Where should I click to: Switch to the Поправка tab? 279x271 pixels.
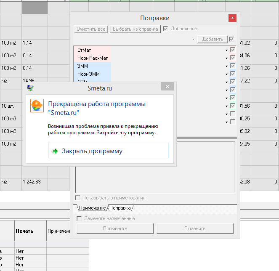click(120, 208)
